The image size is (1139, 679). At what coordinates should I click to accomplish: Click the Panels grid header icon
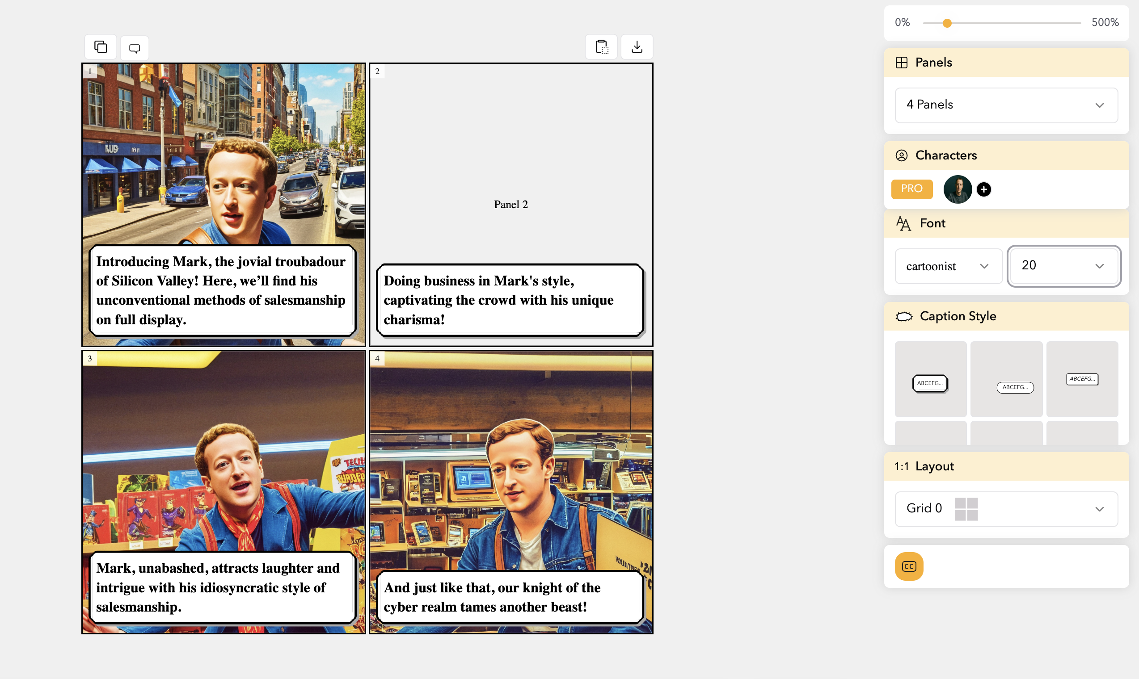(901, 63)
